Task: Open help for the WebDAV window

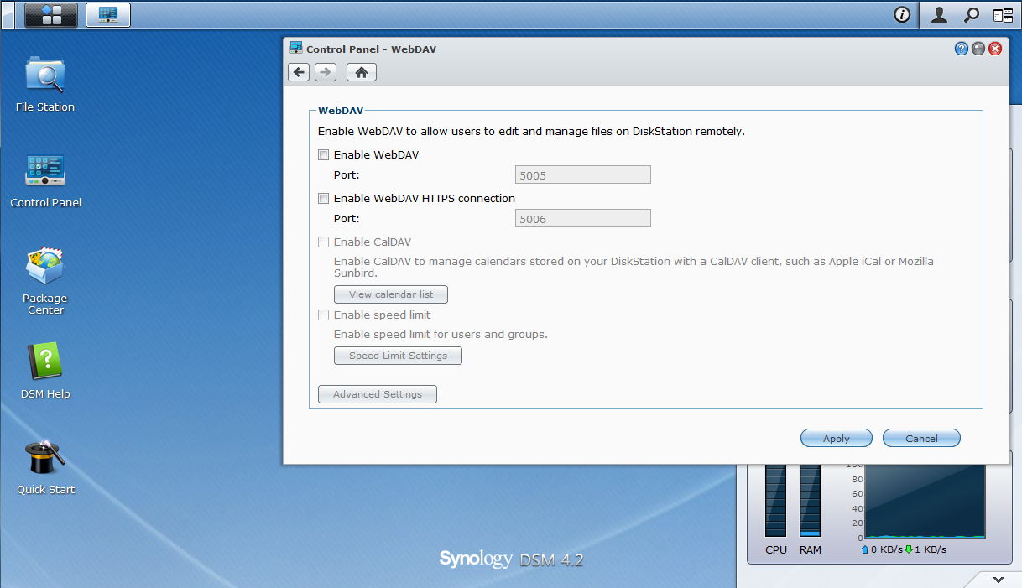Action: pyautogui.click(x=962, y=49)
